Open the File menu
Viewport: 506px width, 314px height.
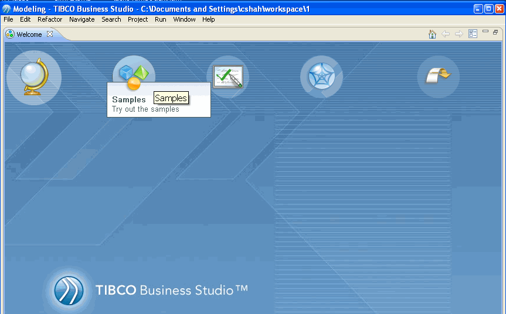[x=8, y=19]
